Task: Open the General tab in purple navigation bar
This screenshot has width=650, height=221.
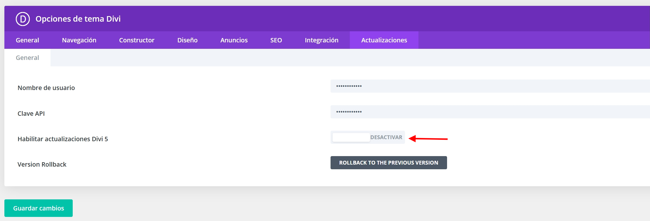Action: (27, 40)
